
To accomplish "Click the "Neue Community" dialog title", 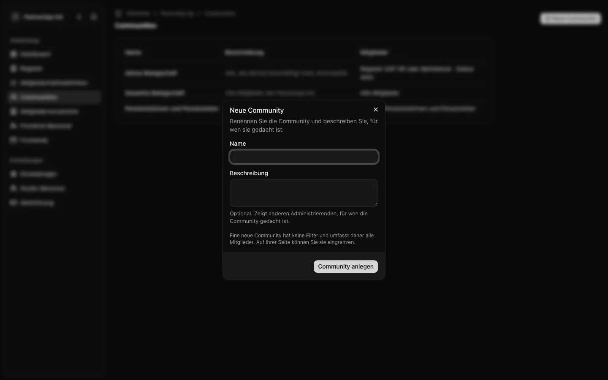I will [x=257, y=110].
